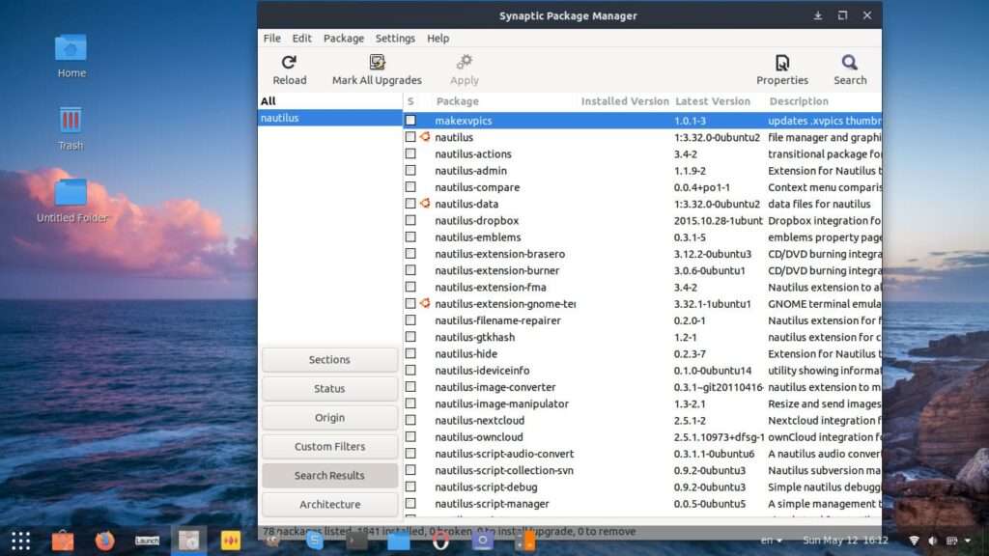Open the blue files folder icon in dock

pos(399,541)
